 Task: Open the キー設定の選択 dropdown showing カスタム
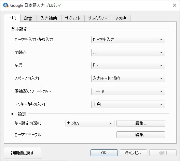click(90, 123)
